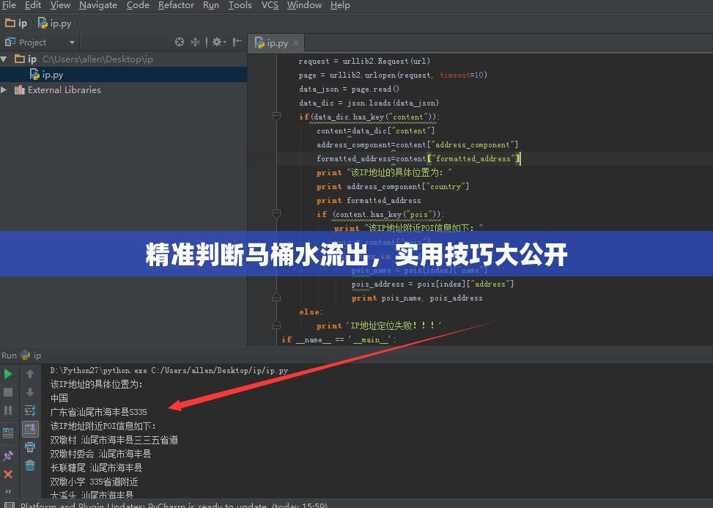This screenshot has height=508, width=713.
Task: Click the Up the Stack Trace arrow
Action: click(x=30, y=374)
